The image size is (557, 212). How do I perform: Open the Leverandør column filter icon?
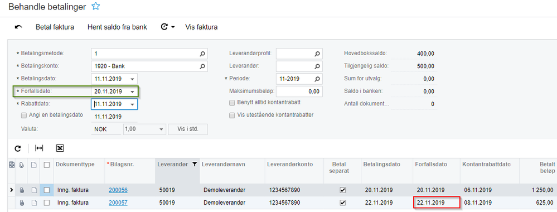point(195,165)
